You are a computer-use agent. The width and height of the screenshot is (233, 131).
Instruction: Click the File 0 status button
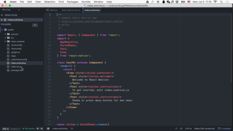(x=5, y=129)
